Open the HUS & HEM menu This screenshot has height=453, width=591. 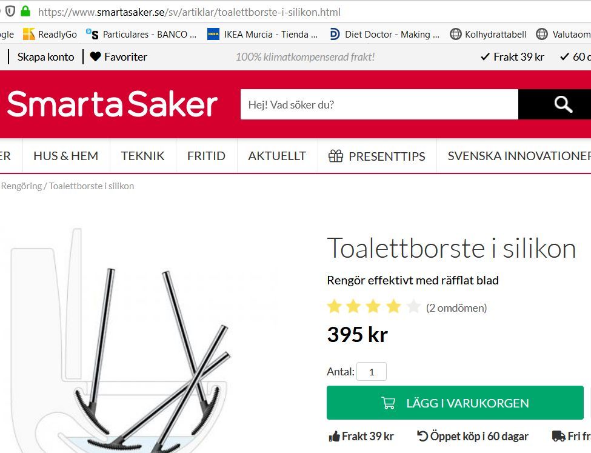coord(66,156)
